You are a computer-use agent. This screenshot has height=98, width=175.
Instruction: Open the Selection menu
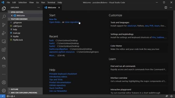(x=22, y=2)
